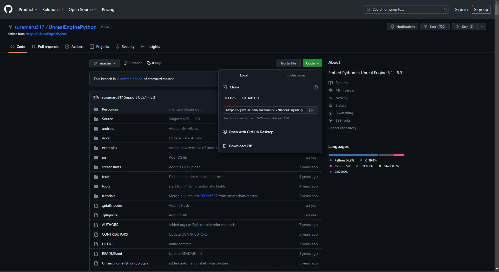
Task: Click the GitHub logo icon
Action: coord(8,9)
